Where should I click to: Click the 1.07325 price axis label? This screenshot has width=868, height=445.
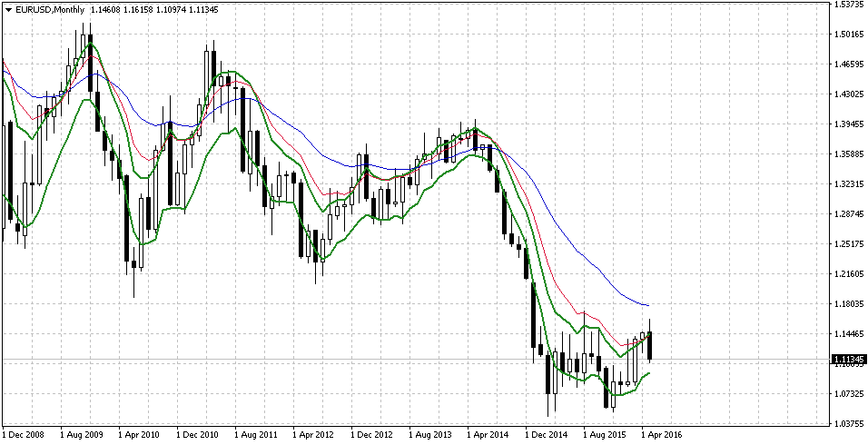pos(850,393)
